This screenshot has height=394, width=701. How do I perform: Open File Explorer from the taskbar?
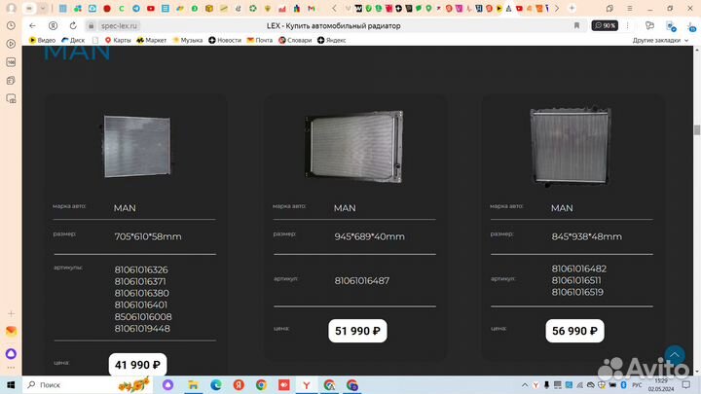(193, 384)
